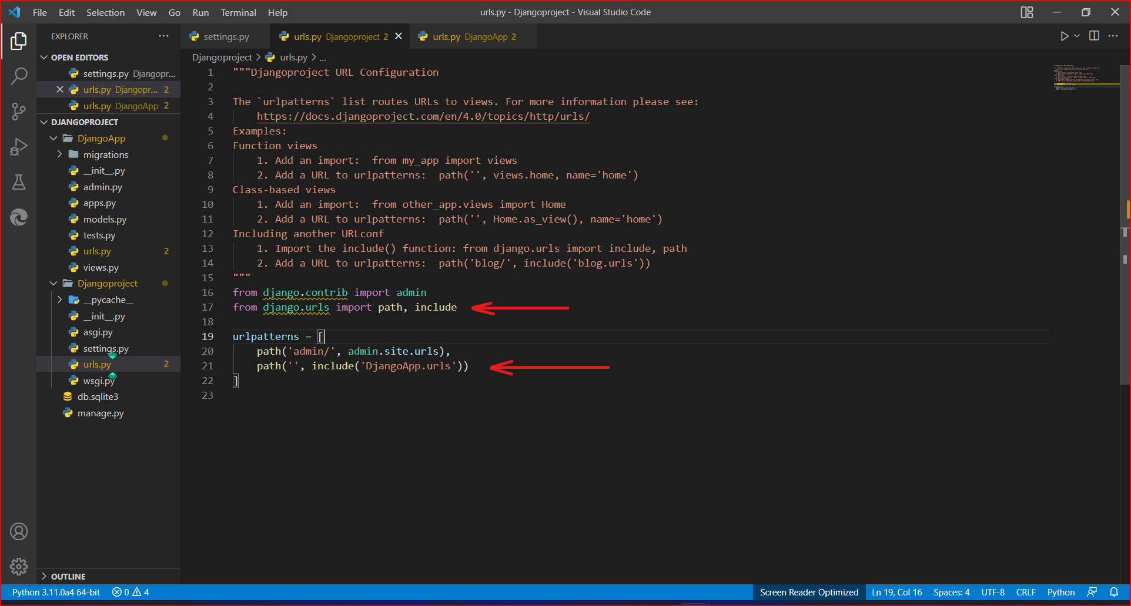The width and height of the screenshot is (1131, 606).
Task: Open the Run menu
Action: point(200,12)
